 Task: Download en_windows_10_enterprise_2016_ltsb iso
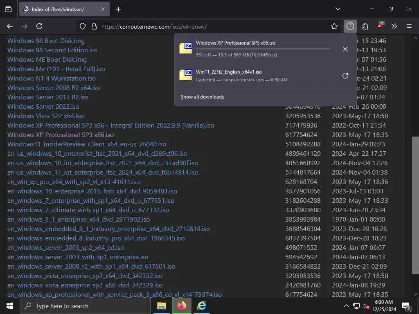pos(92,191)
